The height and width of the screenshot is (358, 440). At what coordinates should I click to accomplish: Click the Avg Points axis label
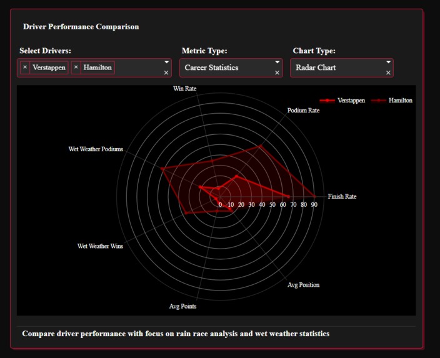pos(182,306)
